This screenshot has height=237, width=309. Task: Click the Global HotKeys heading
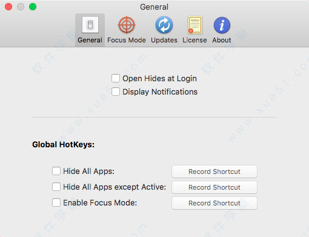pyautogui.click(x=63, y=145)
